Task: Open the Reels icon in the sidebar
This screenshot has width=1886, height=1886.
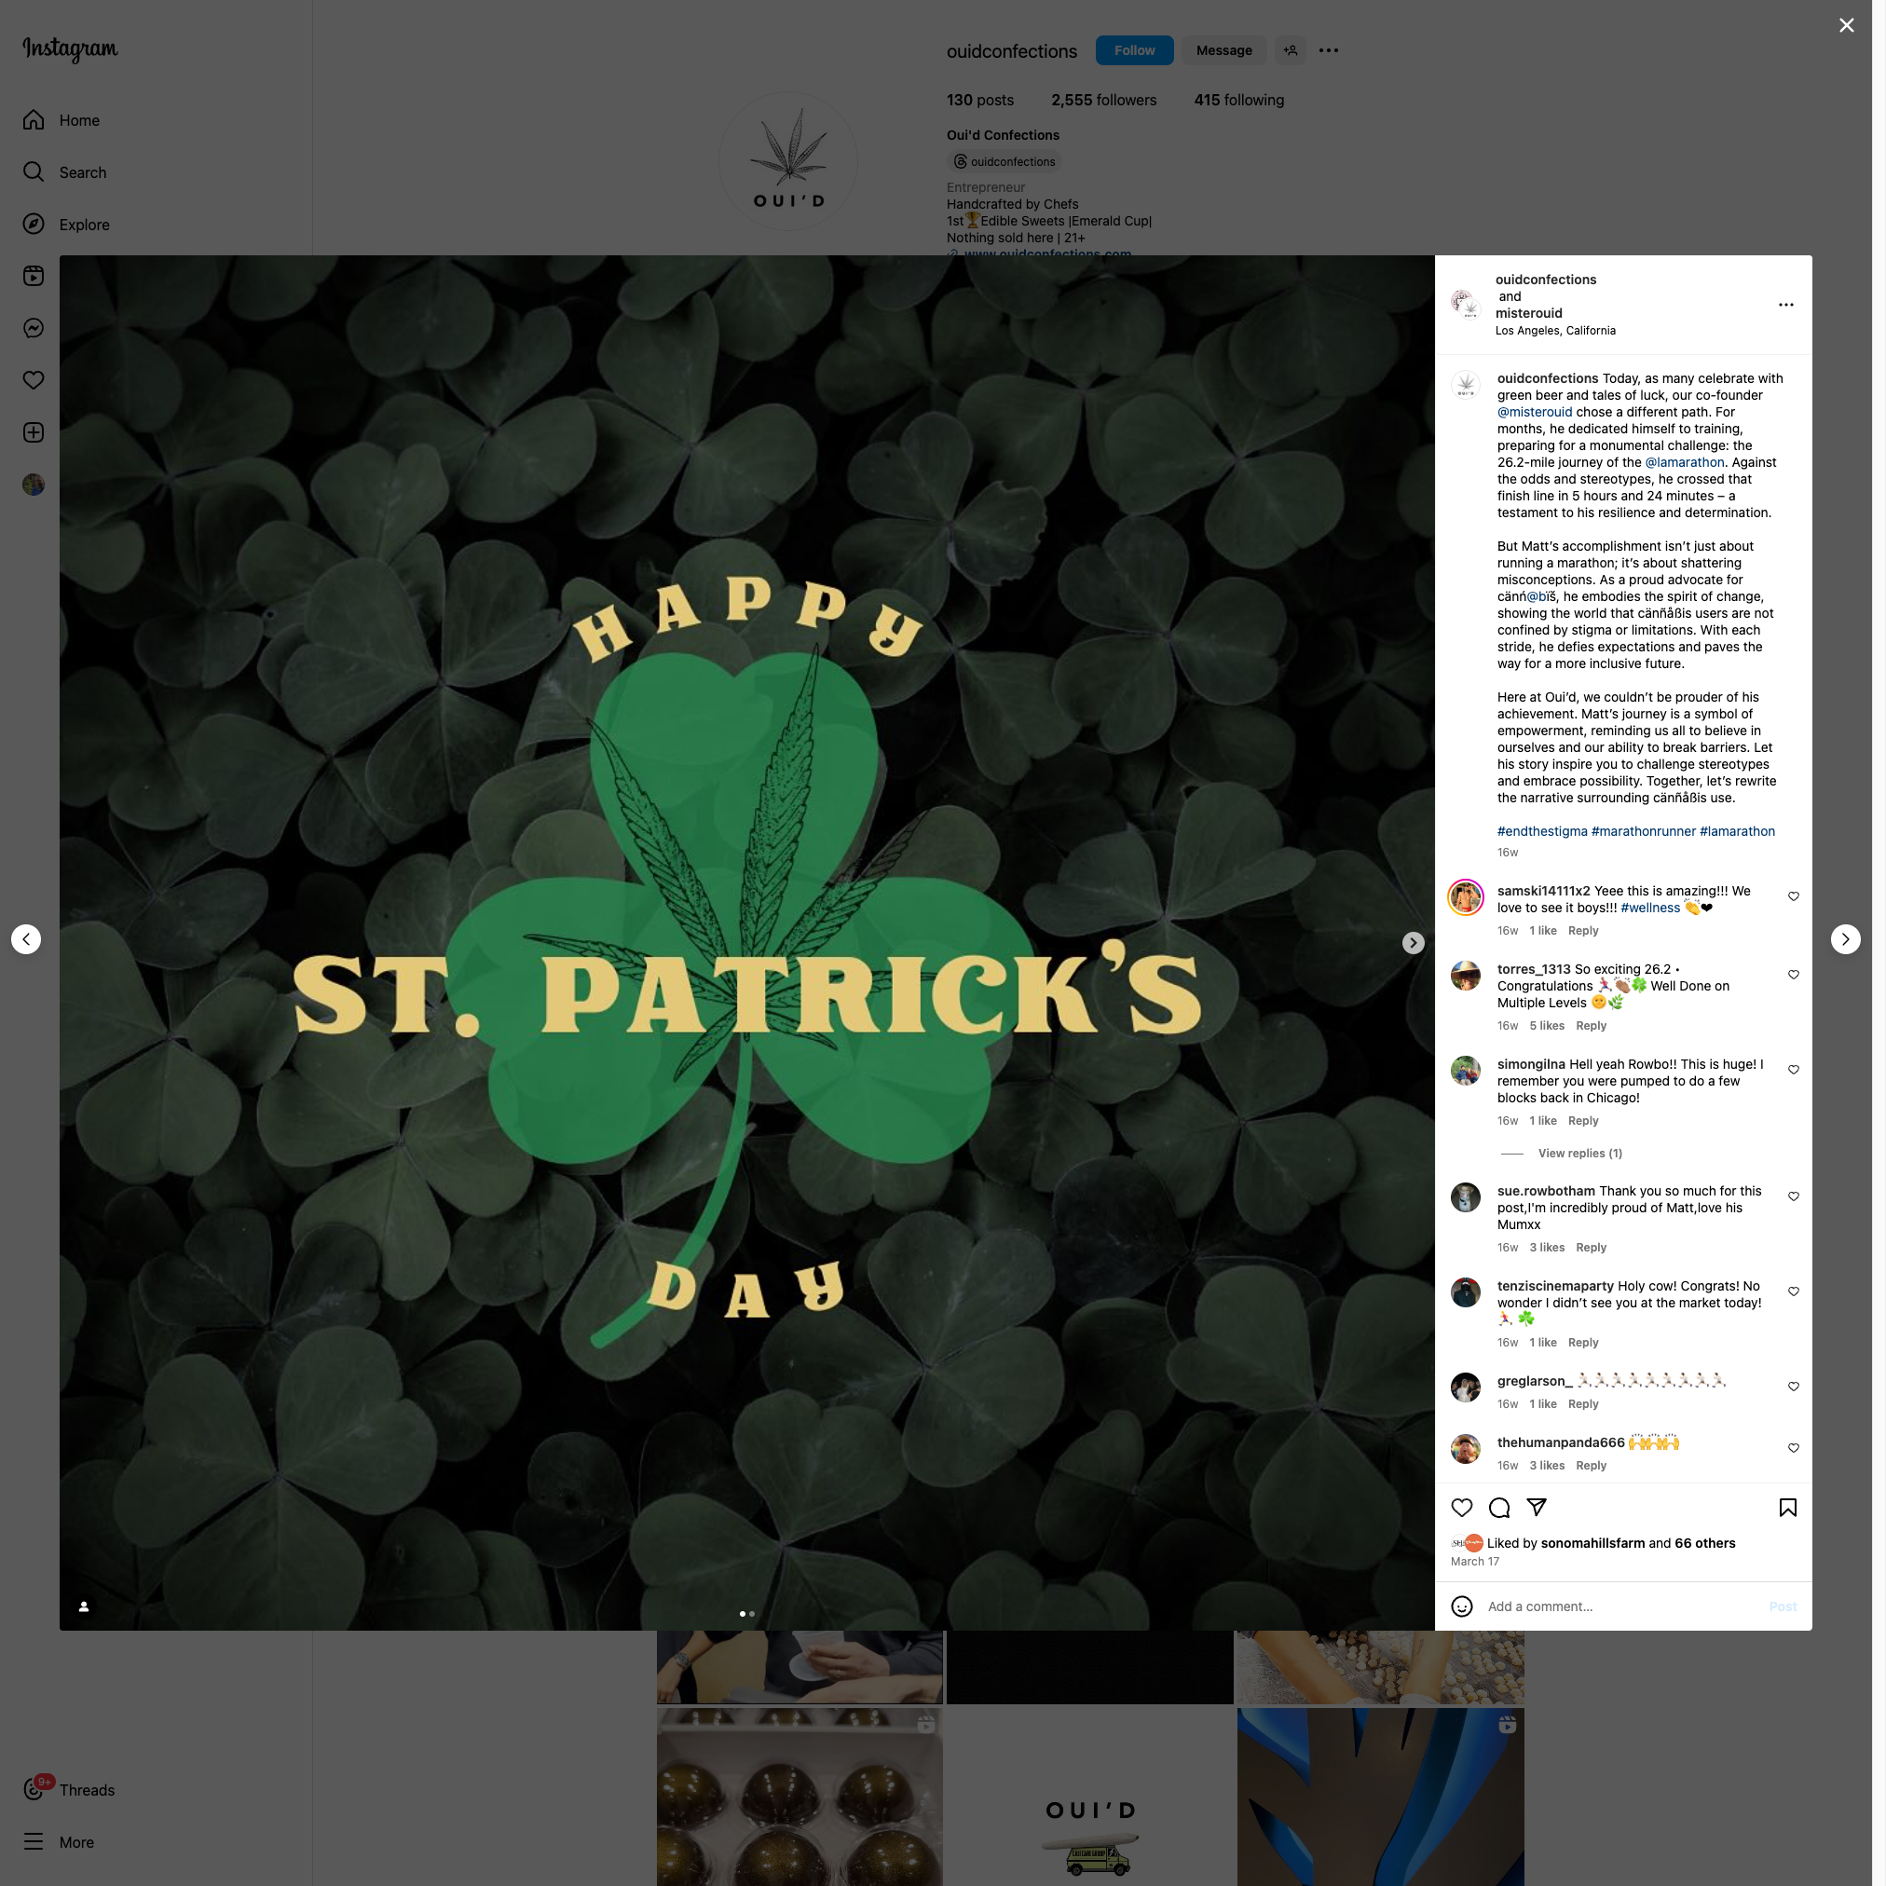Action: coord(34,276)
